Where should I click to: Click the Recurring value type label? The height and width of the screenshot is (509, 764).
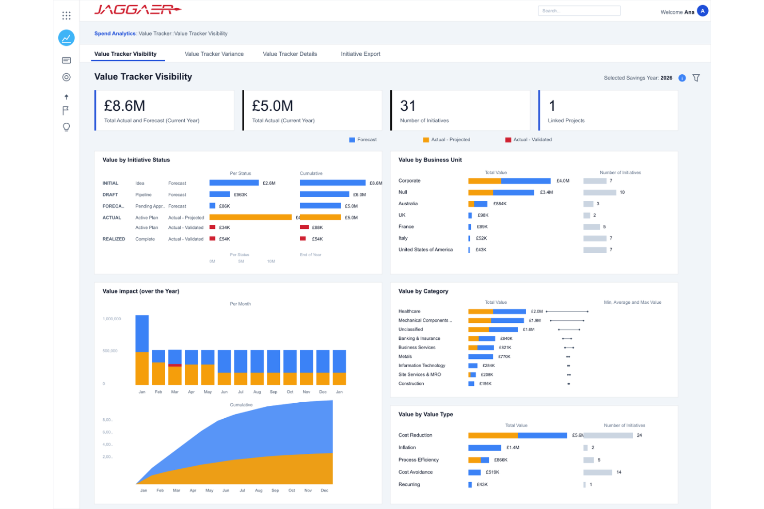click(x=409, y=485)
